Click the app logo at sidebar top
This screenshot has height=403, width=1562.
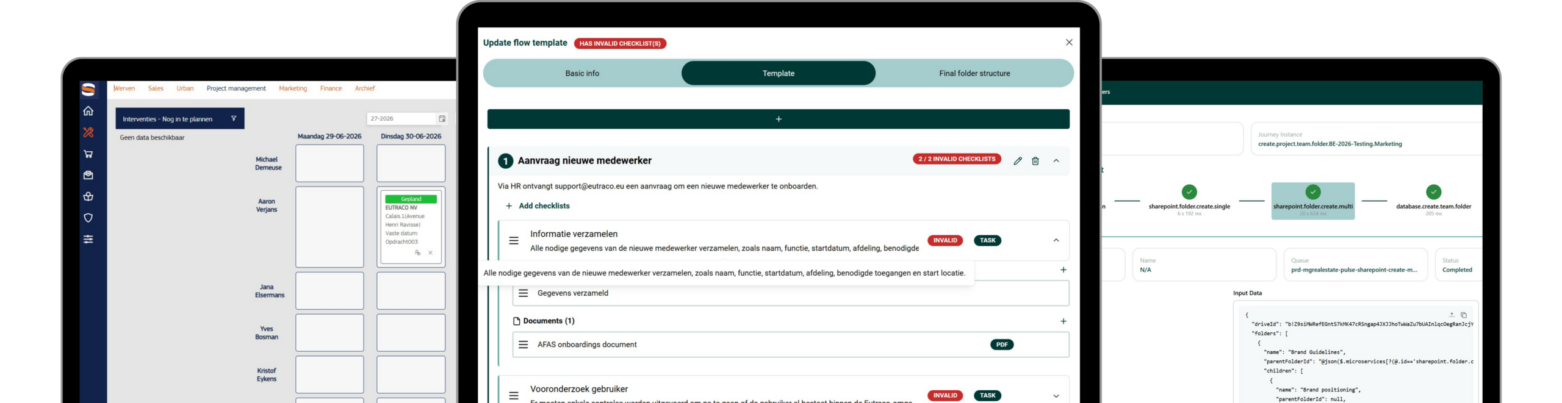pos(88,90)
